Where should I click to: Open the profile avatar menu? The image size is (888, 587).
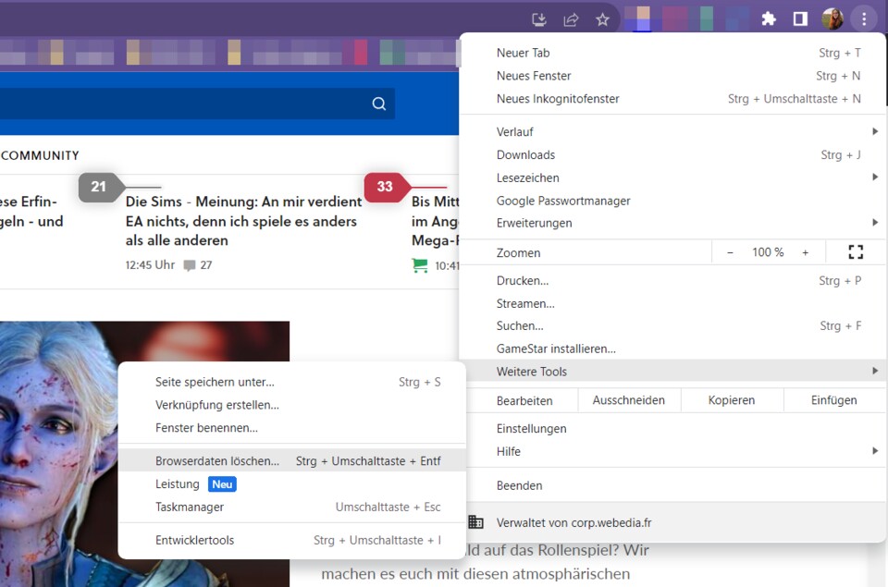[832, 19]
